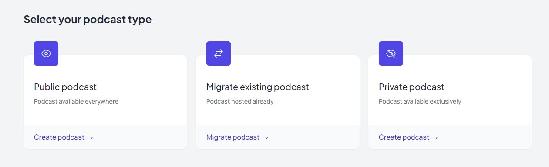Click the 'Podcast available everywhere' description
The image size is (549, 167).
[76, 101]
